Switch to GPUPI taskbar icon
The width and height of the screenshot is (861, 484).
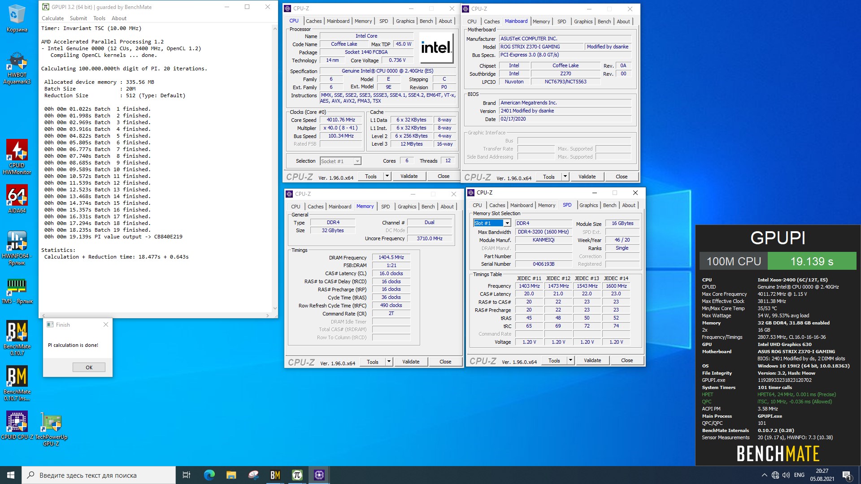click(x=297, y=475)
